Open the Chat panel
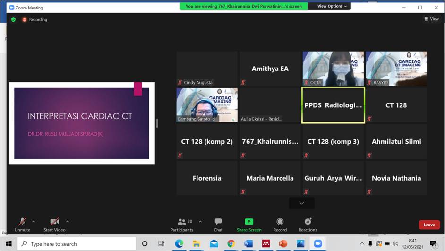The width and height of the screenshot is (445, 251). pyautogui.click(x=218, y=222)
